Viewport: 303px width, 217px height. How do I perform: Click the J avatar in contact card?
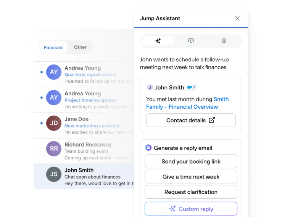tap(150, 87)
